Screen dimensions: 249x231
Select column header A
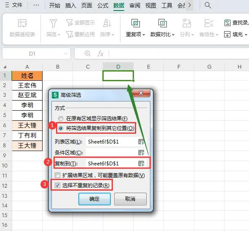point(27,67)
